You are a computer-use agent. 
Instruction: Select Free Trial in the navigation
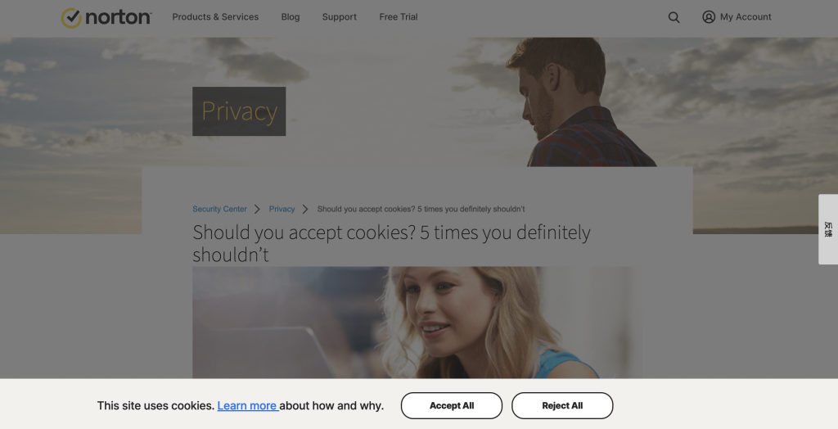pos(399,17)
